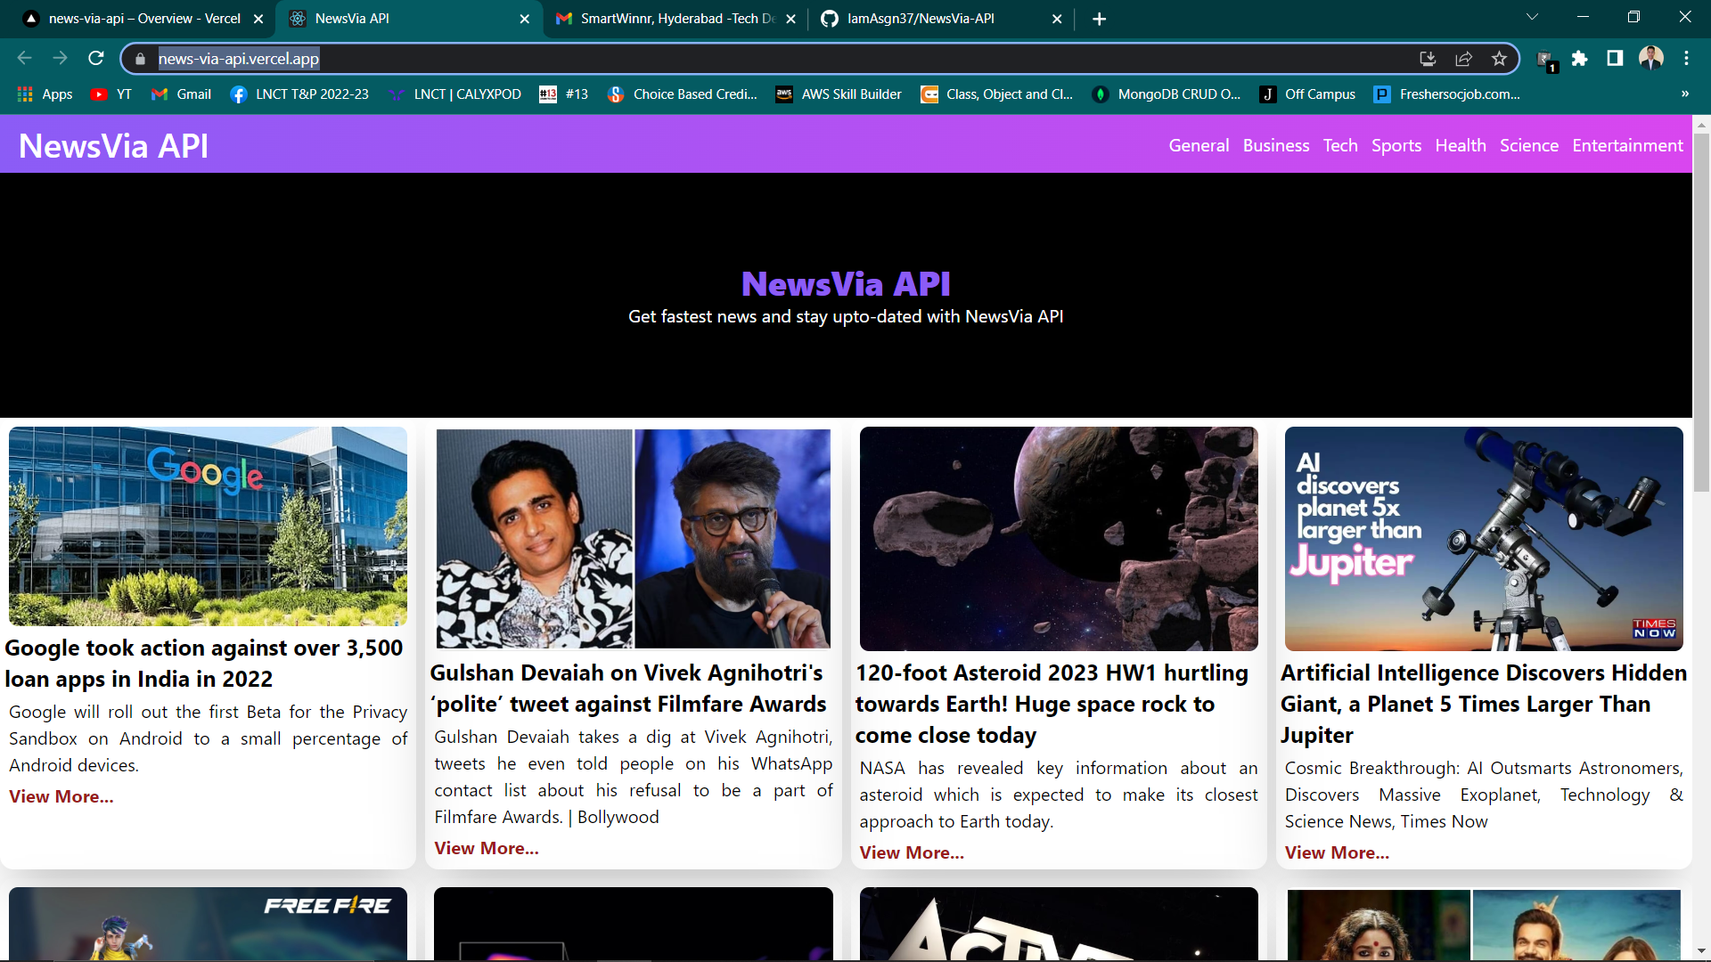Open a new tab with the plus button
The height and width of the screenshot is (962, 1711).
click(x=1099, y=19)
